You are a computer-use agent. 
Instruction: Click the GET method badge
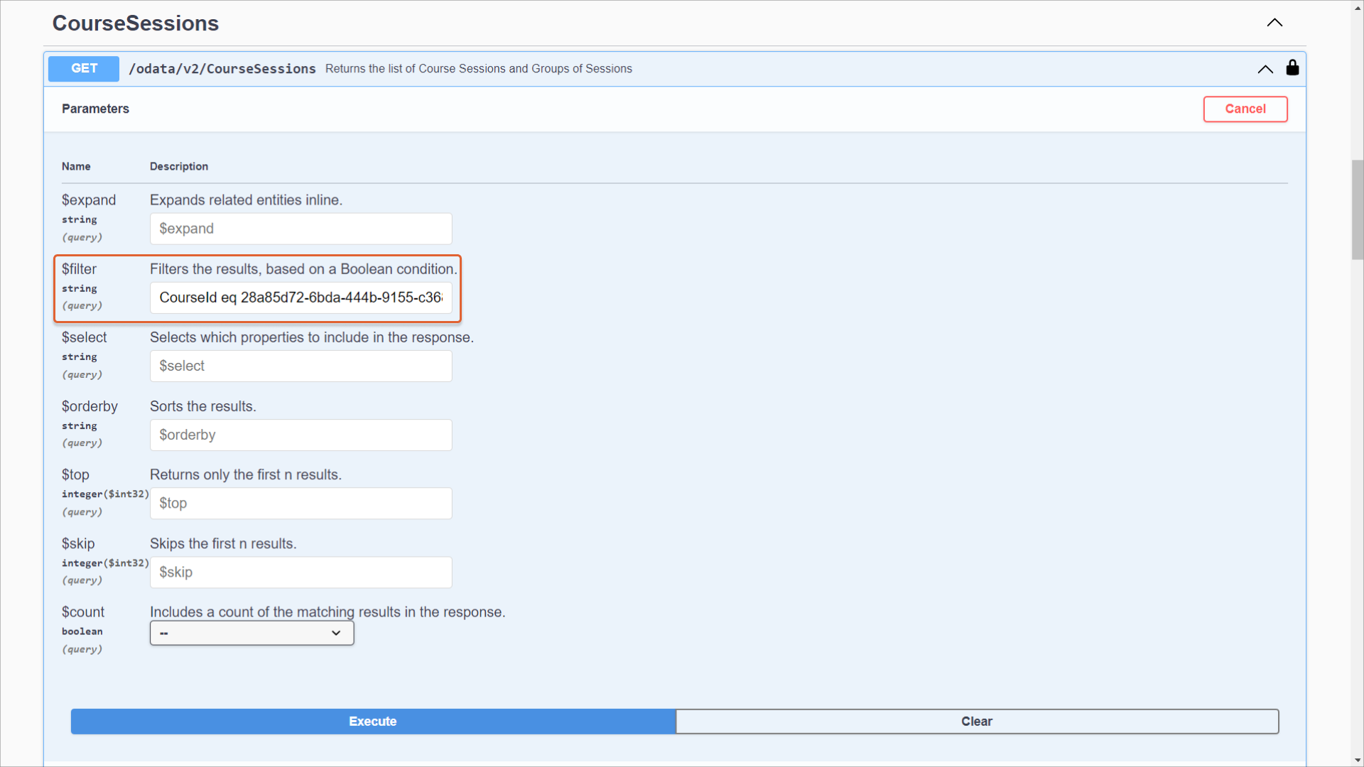tap(84, 68)
